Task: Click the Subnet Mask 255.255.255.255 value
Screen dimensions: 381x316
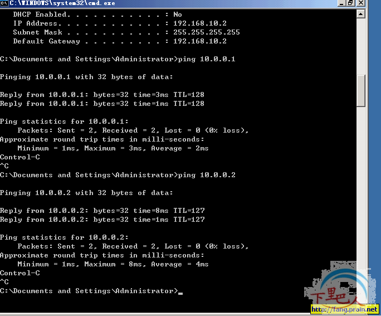Action: (206, 32)
